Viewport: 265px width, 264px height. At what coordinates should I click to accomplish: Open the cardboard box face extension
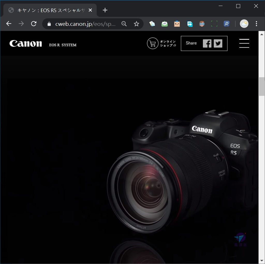tap(177, 24)
